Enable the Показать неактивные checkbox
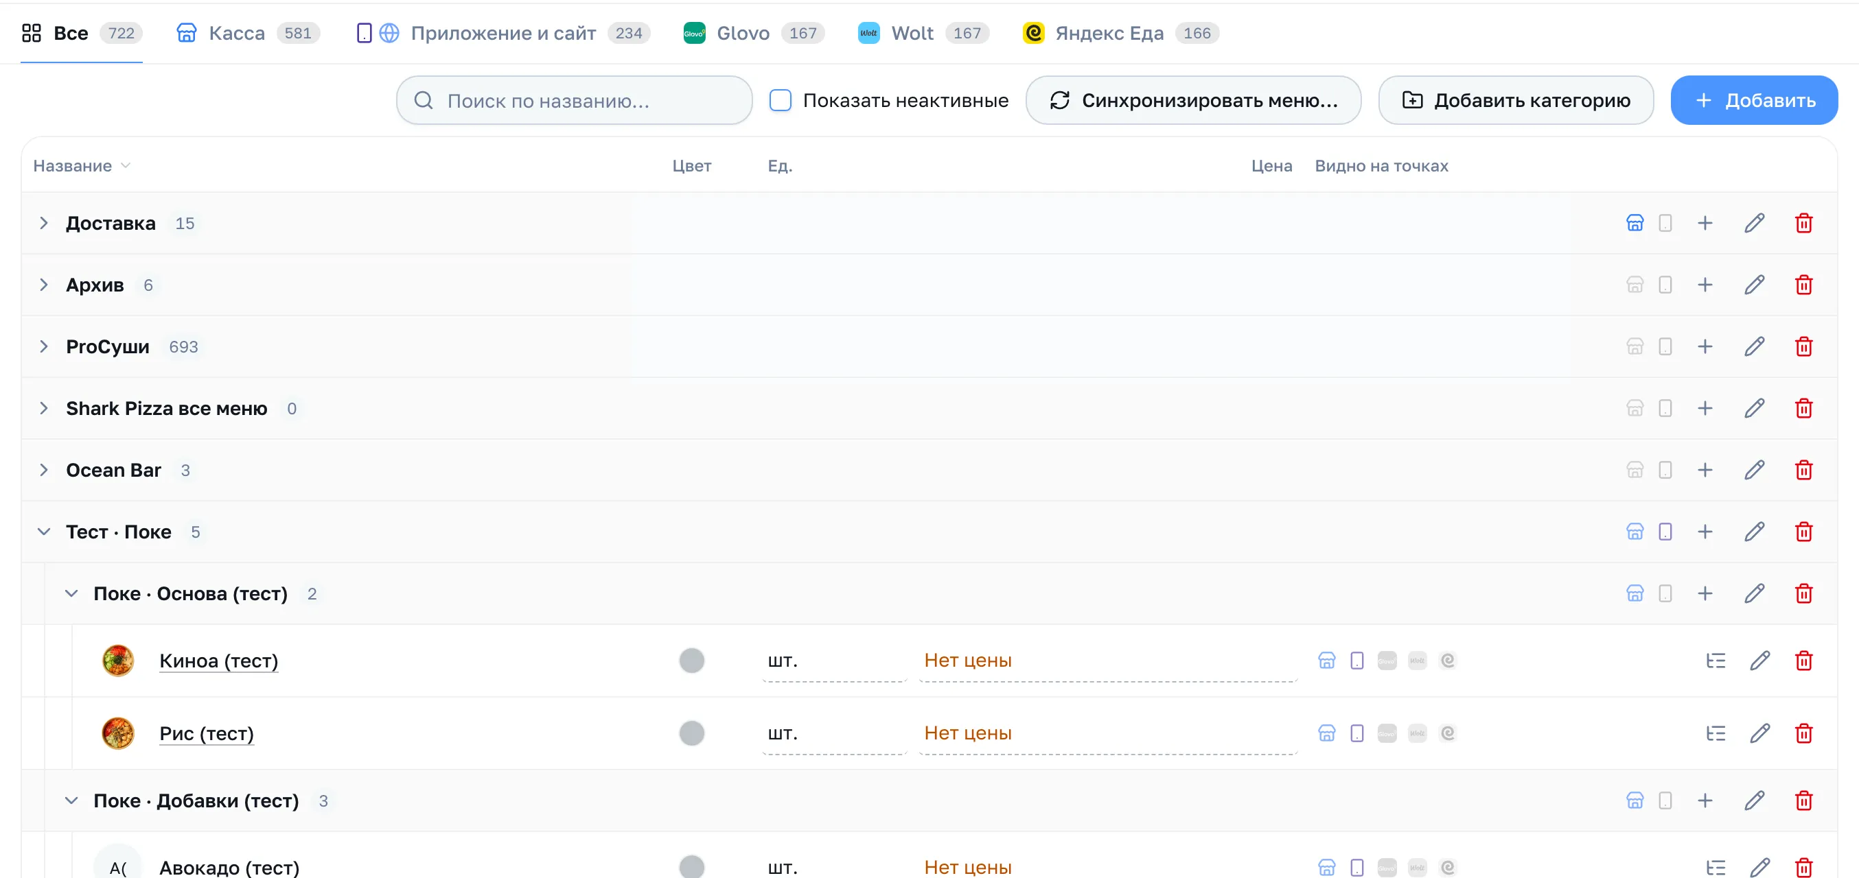 [780, 100]
